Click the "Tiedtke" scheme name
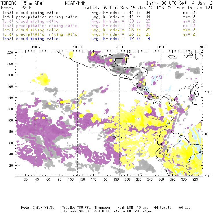The height and width of the screenshot is (214, 214). pyautogui.click(x=68, y=208)
